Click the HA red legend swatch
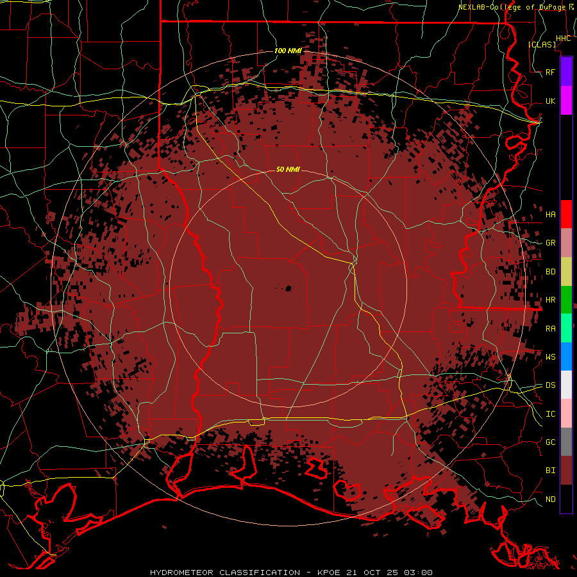Screen dimensions: 577x577 (x=566, y=214)
